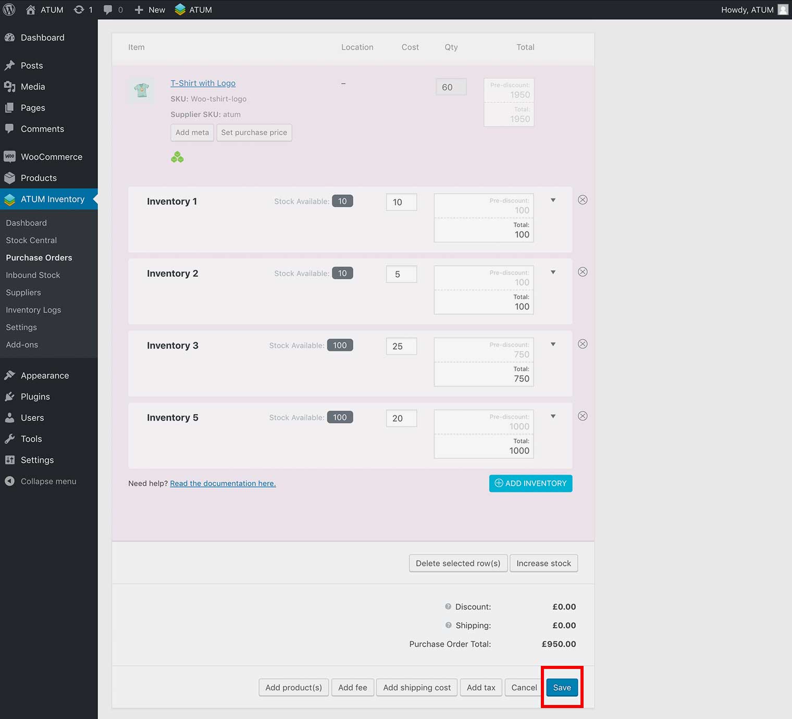The image size is (792, 719).
Task: Click Inventory 3 quantity field
Action: coord(401,346)
